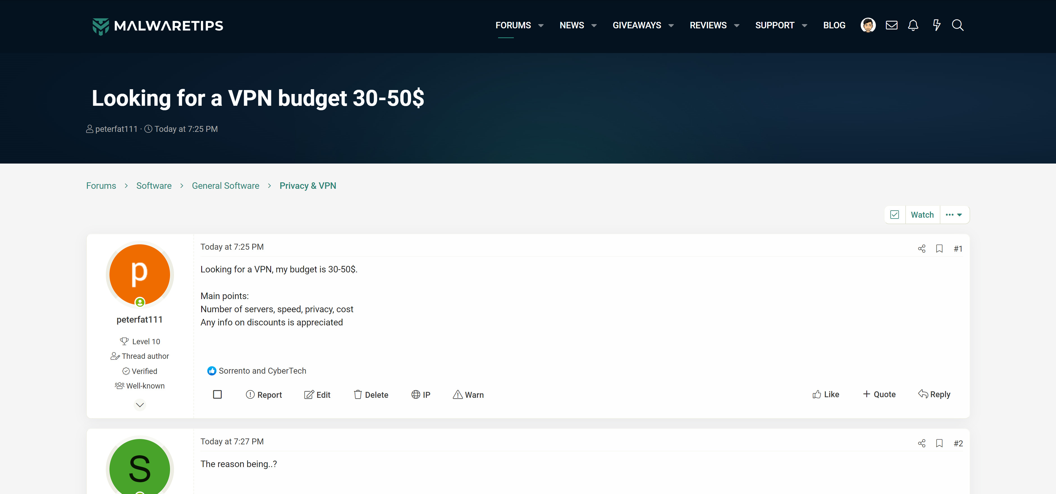Open the search magnifier icon
1056x494 pixels.
point(957,26)
